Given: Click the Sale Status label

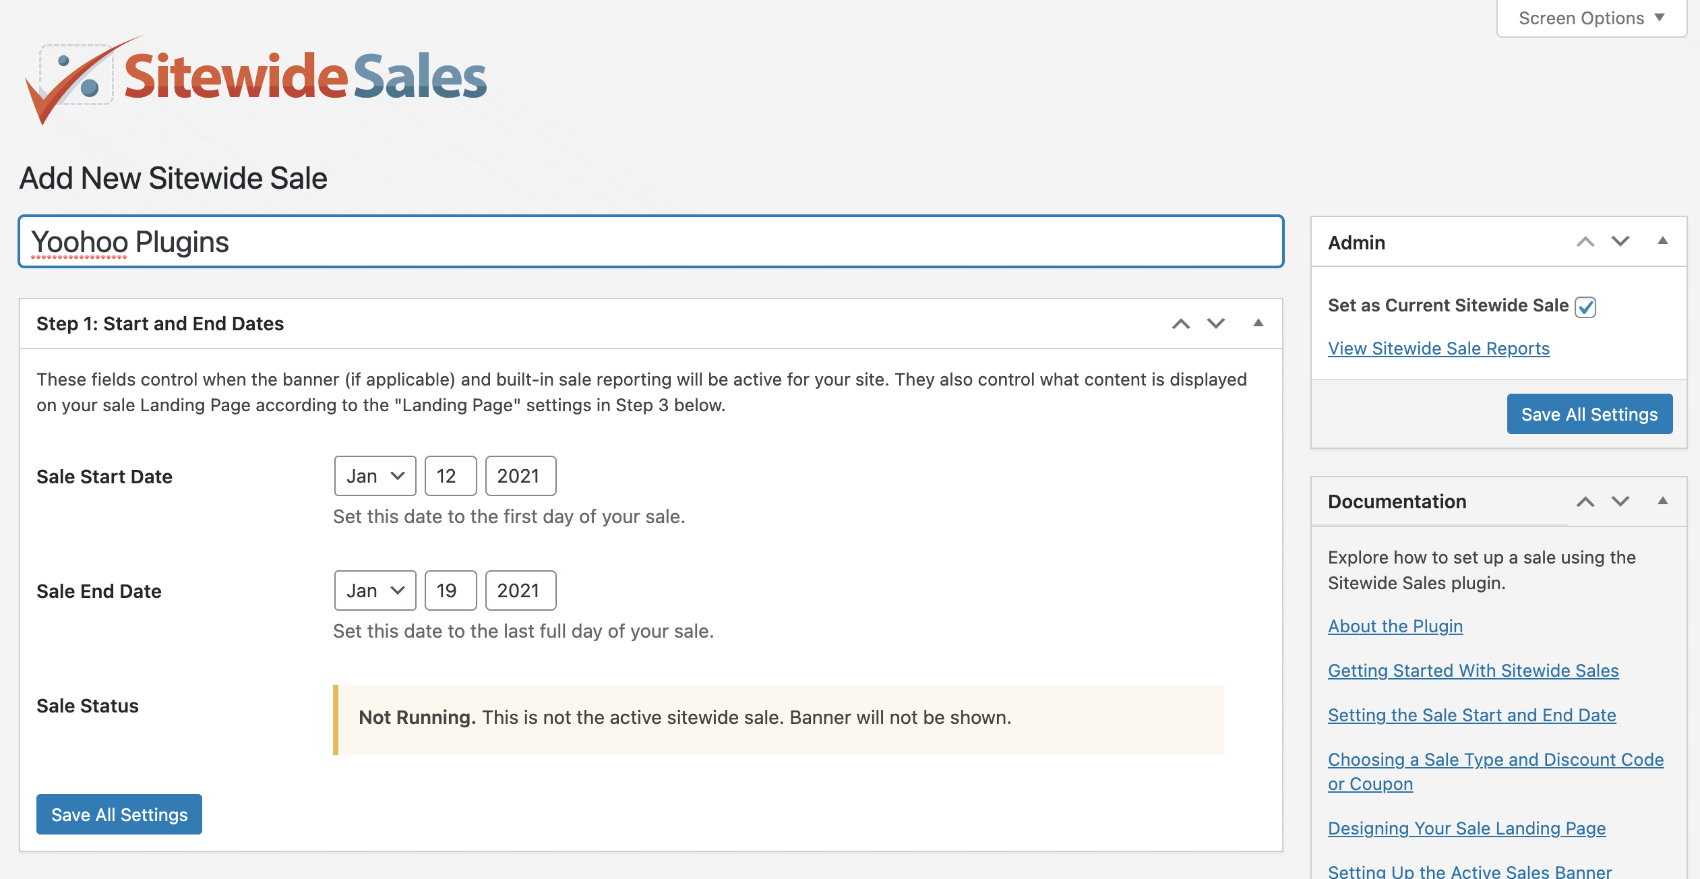Looking at the screenshot, I should click(x=88, y=706).
